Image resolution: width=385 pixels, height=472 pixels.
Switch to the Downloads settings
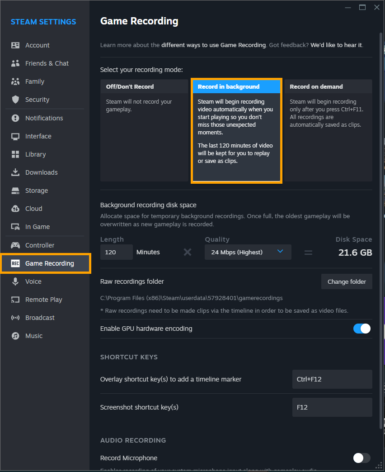(45, 172)
